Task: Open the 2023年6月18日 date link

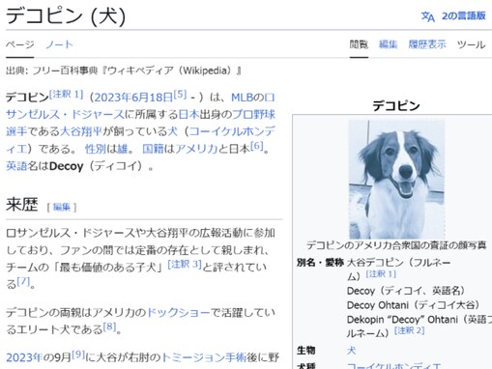Action: point(133,98)
